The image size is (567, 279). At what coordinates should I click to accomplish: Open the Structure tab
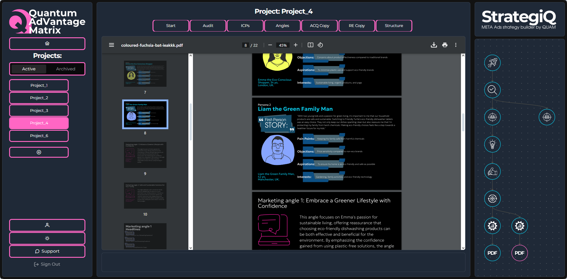[x=394, y=26]
